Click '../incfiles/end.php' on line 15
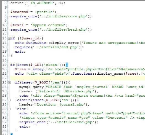Viewport: 145px width, 135px height. pyautogui.click(x=56, y=47)
